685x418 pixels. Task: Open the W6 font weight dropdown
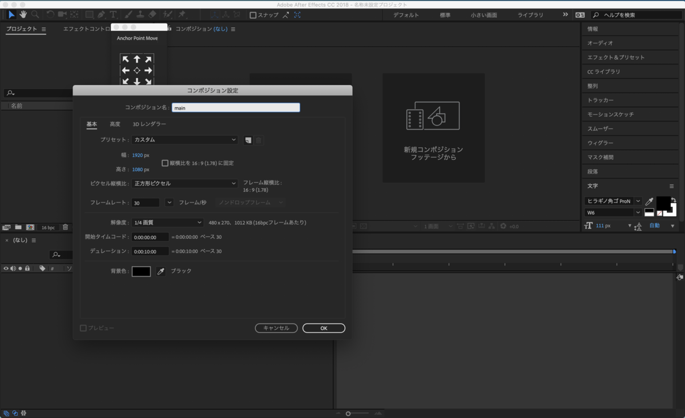[614, 213]
